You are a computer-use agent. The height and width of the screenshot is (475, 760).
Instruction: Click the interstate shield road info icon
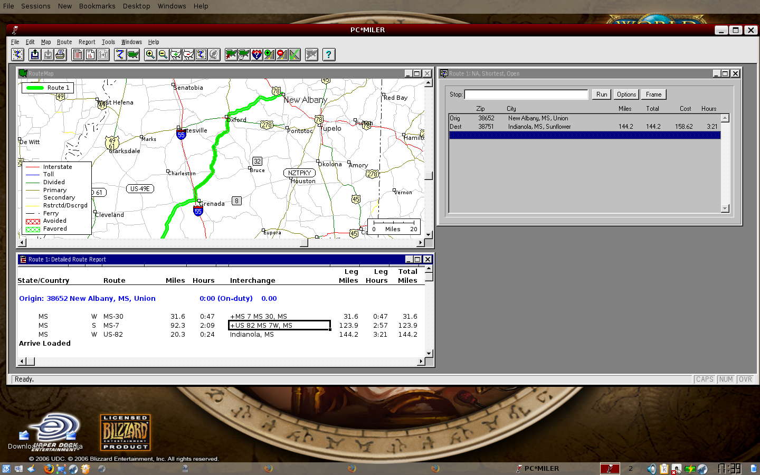tap(256, 54)
